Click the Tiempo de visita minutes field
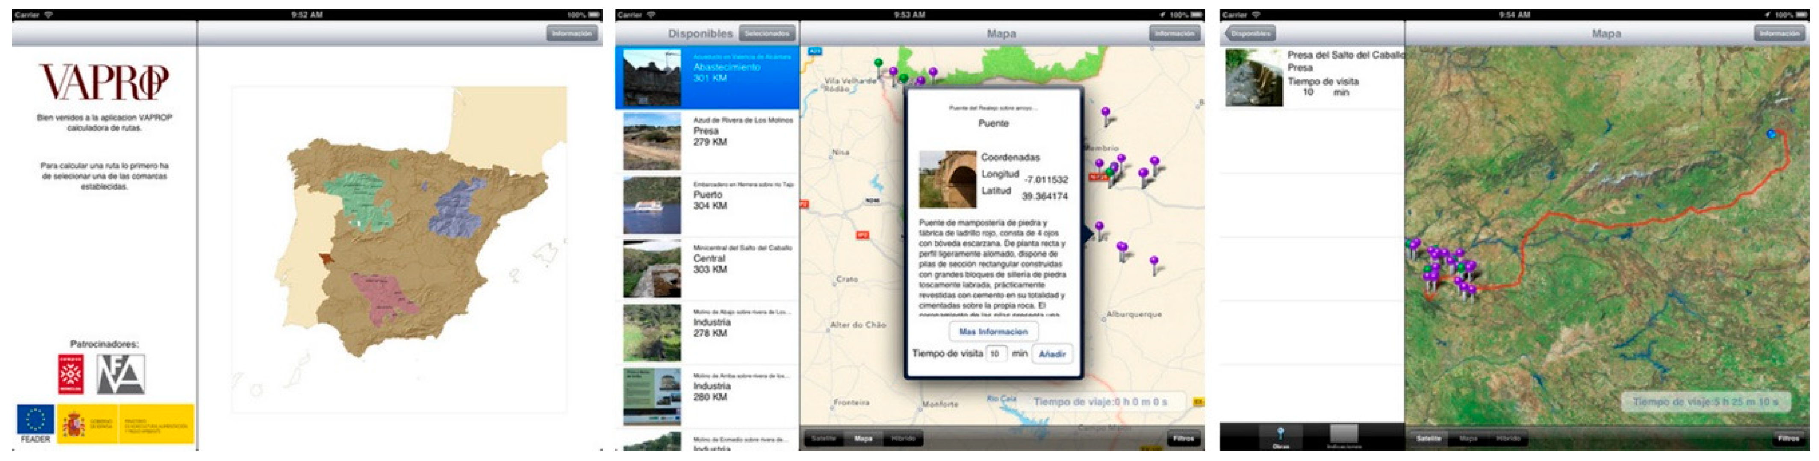The image size is (1819, 461). pyautogui.click(x=995, y=354)
